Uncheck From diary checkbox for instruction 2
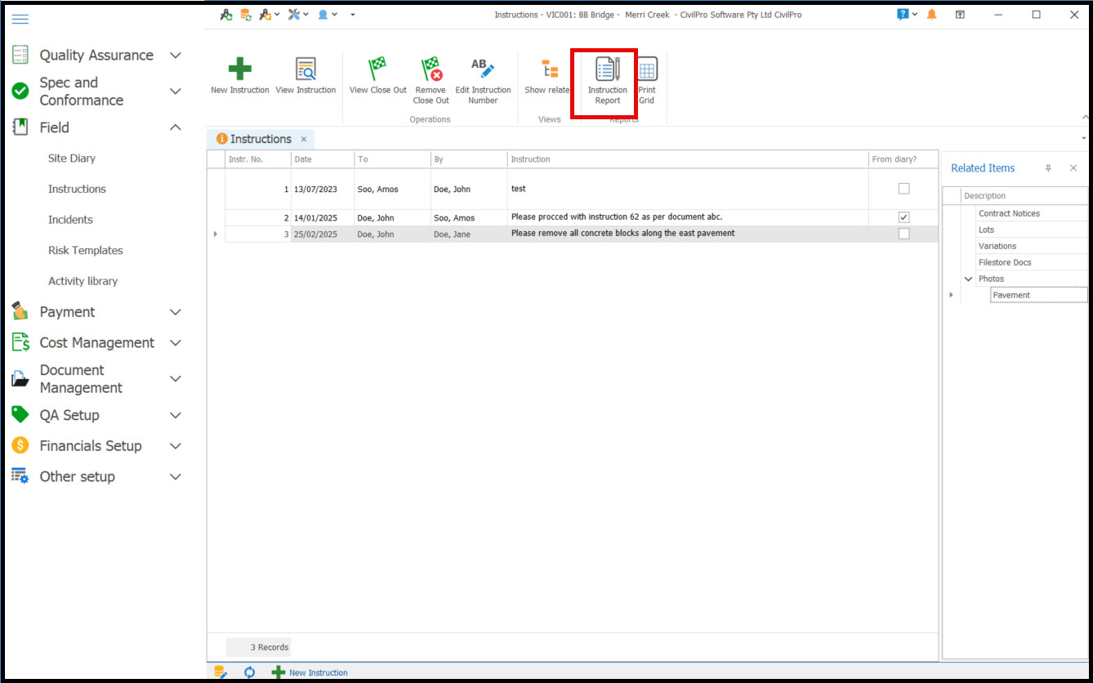This screenshot has height=683, width=1093. 903,217
